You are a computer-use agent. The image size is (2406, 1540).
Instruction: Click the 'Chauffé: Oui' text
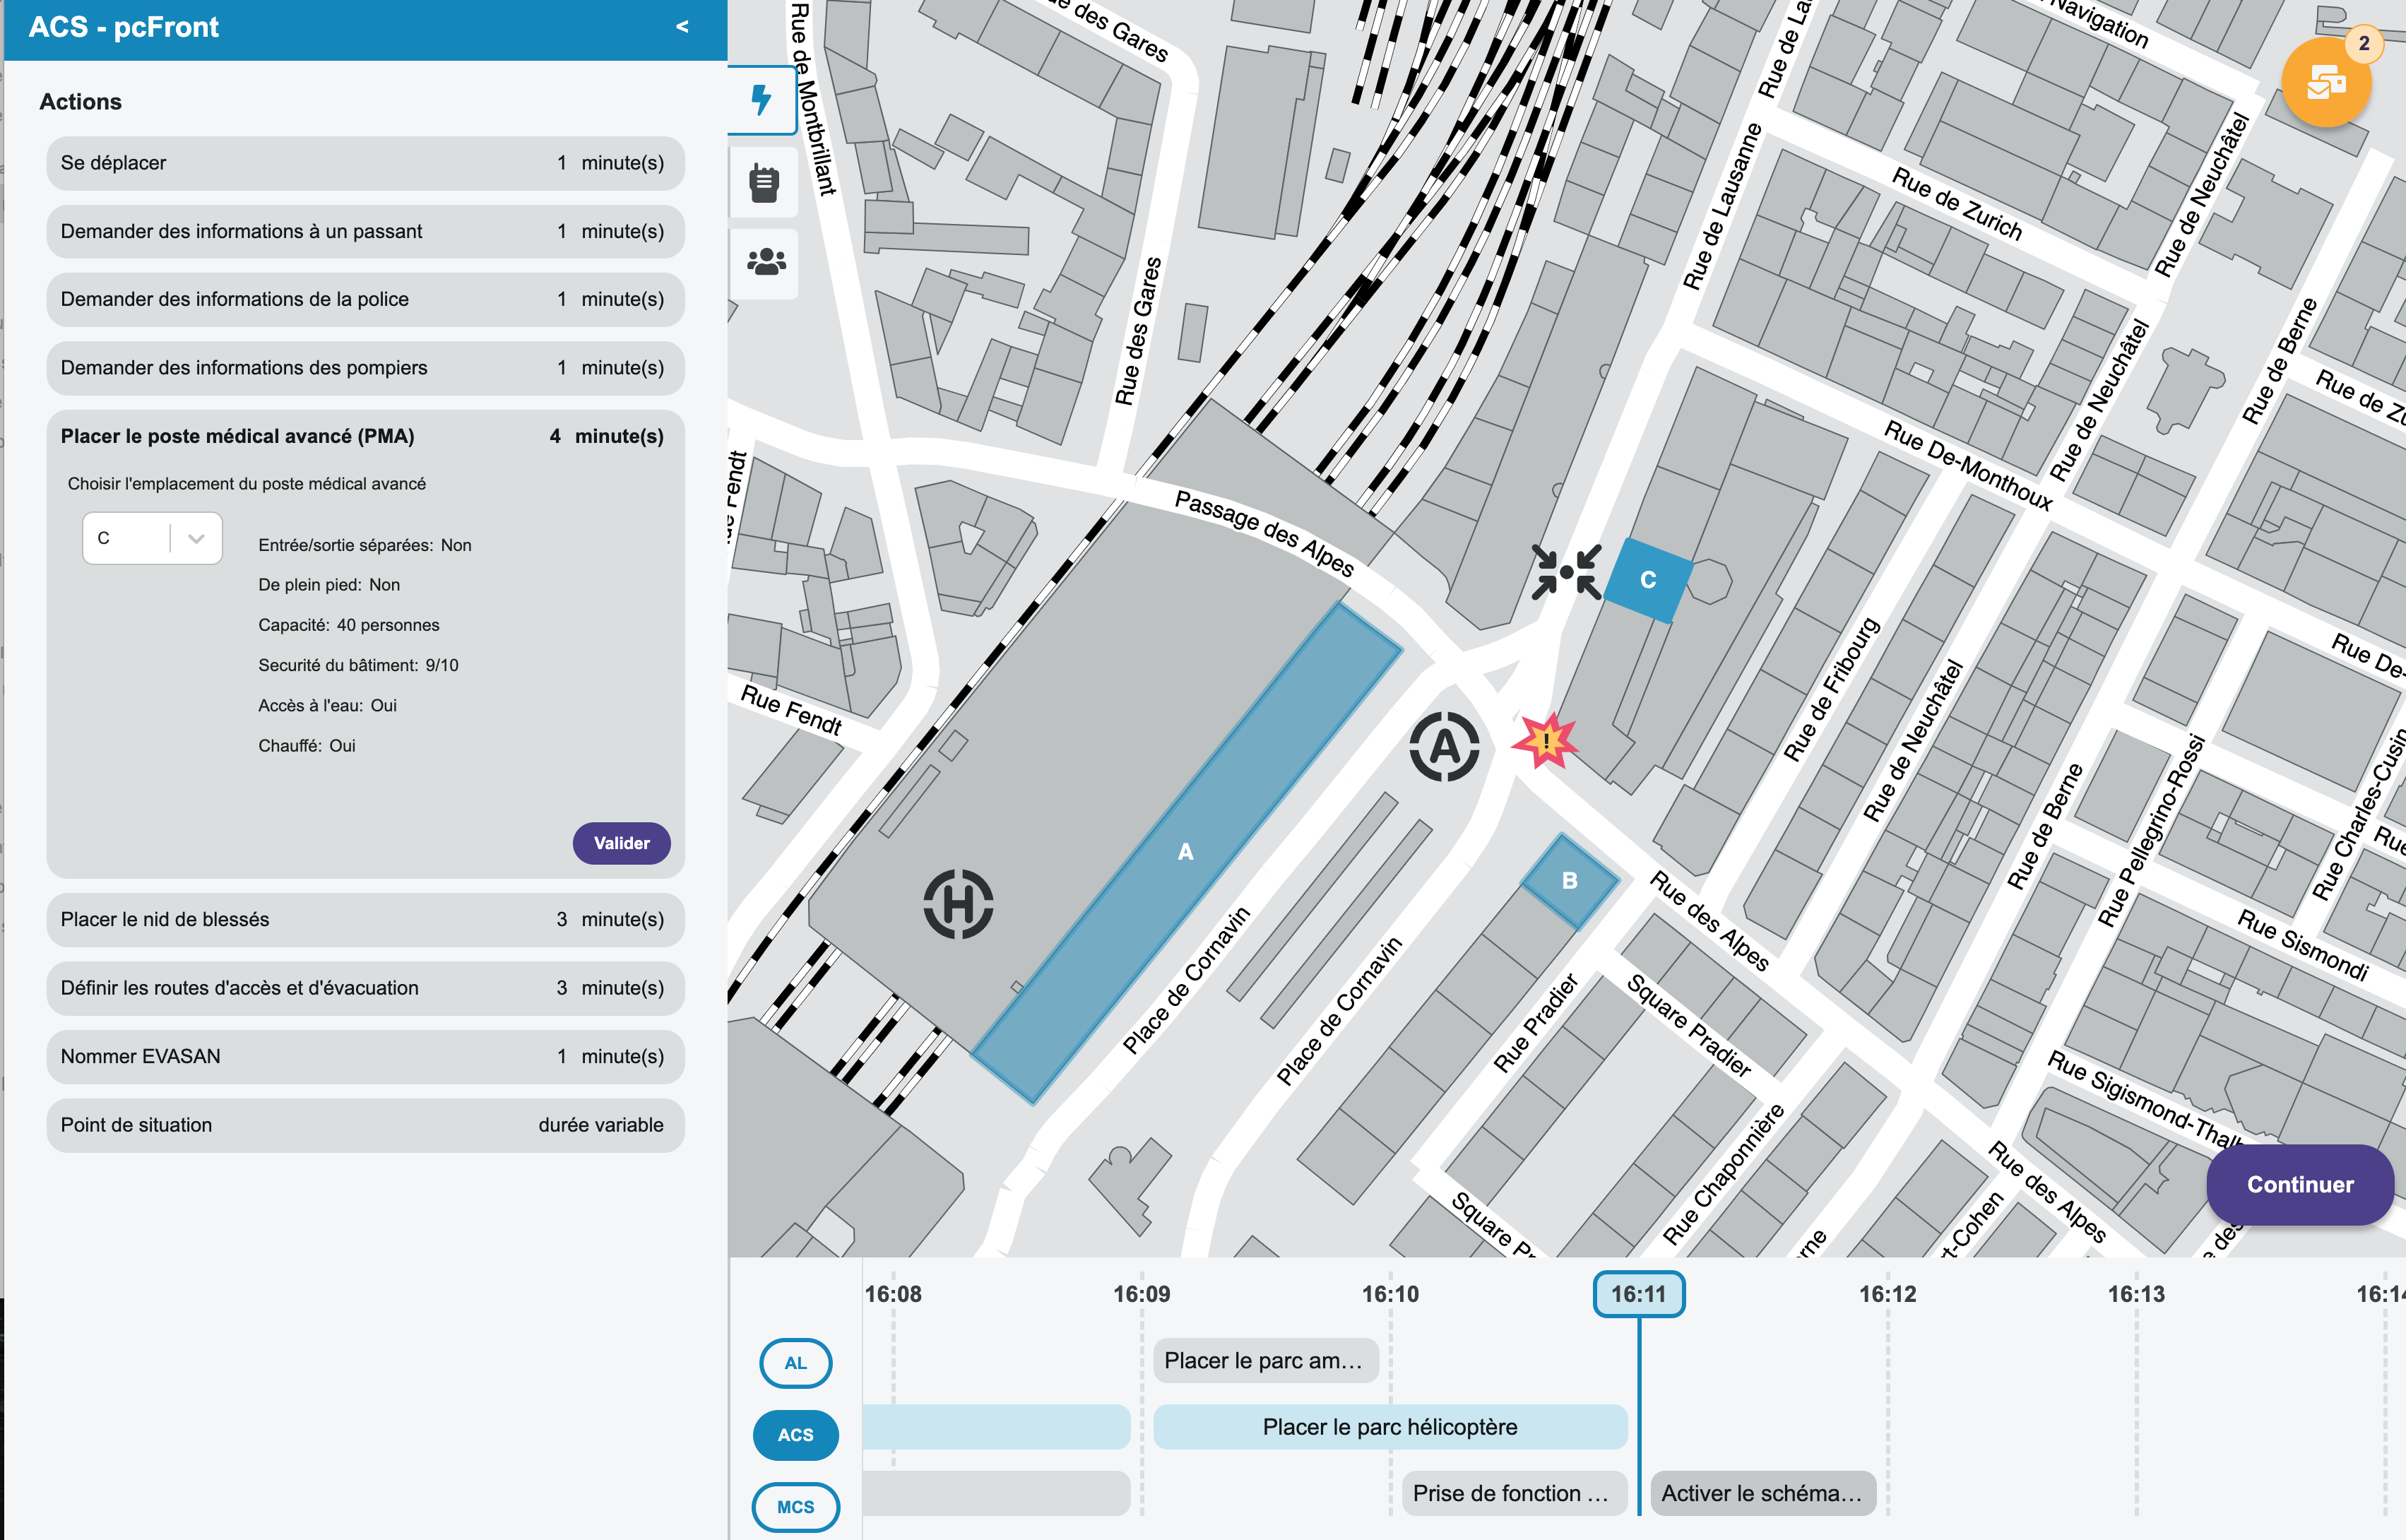[x=307, y=746]
